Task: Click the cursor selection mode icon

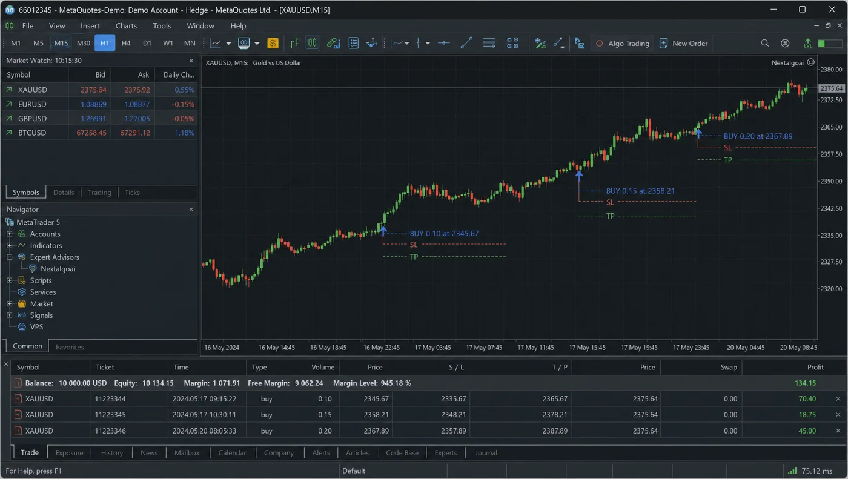Action: [x=580, y=43]
